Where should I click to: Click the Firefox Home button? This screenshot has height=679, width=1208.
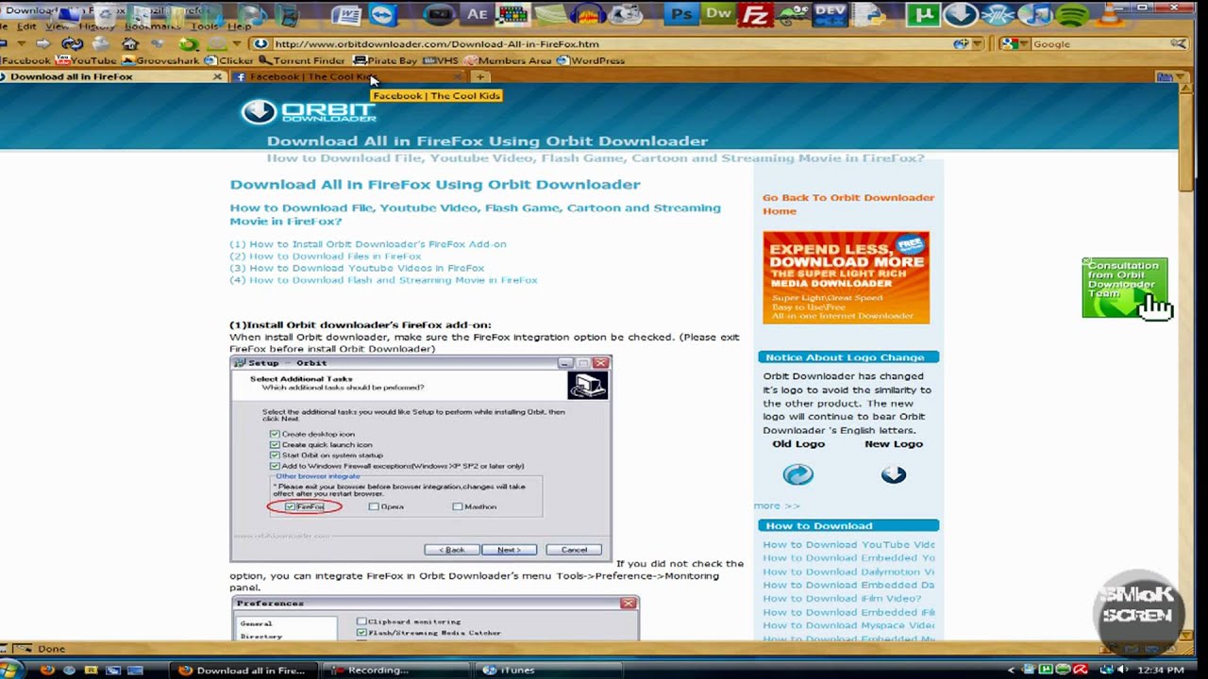click(129, 43)
